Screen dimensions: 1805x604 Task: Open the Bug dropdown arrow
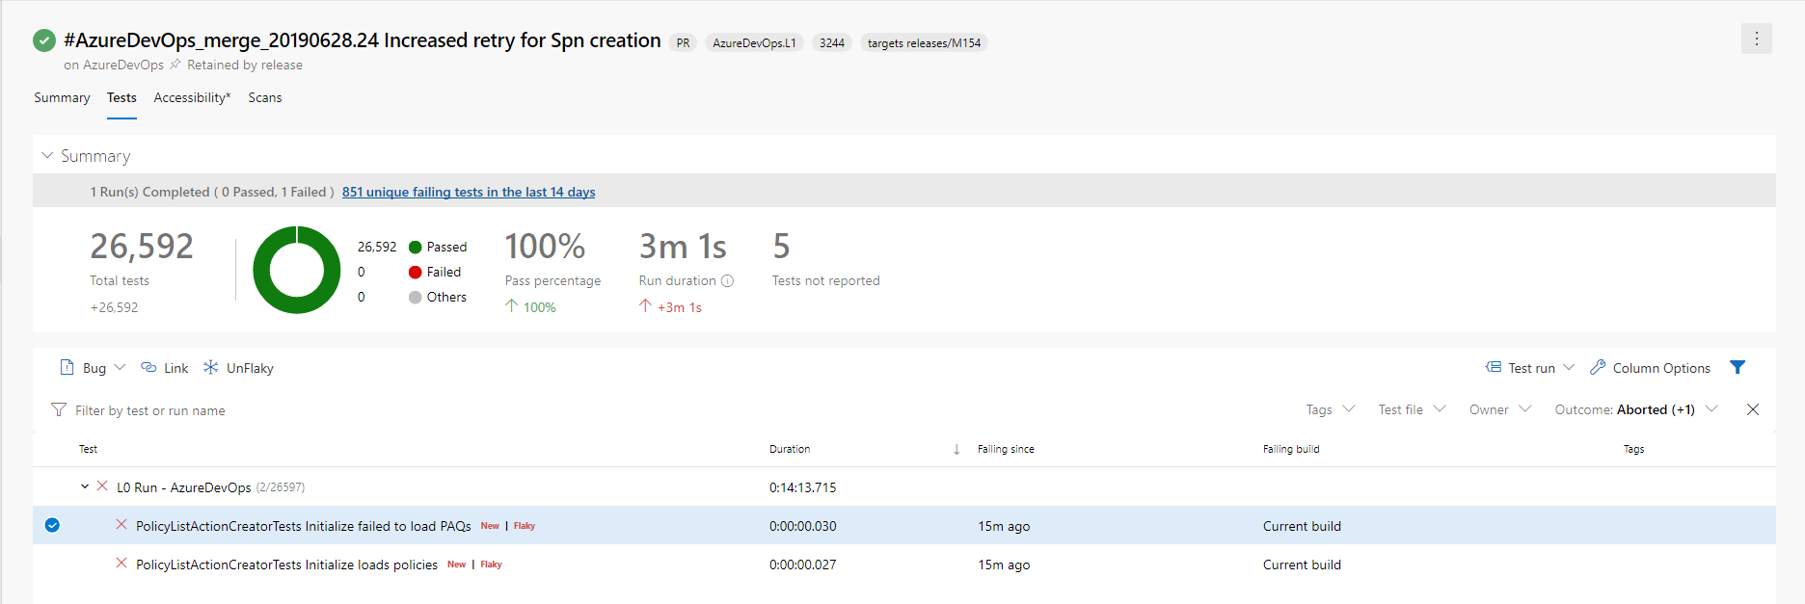click(120, 367)
